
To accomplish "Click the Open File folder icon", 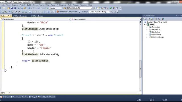I will pyautogui.click(x=9, y=8).
